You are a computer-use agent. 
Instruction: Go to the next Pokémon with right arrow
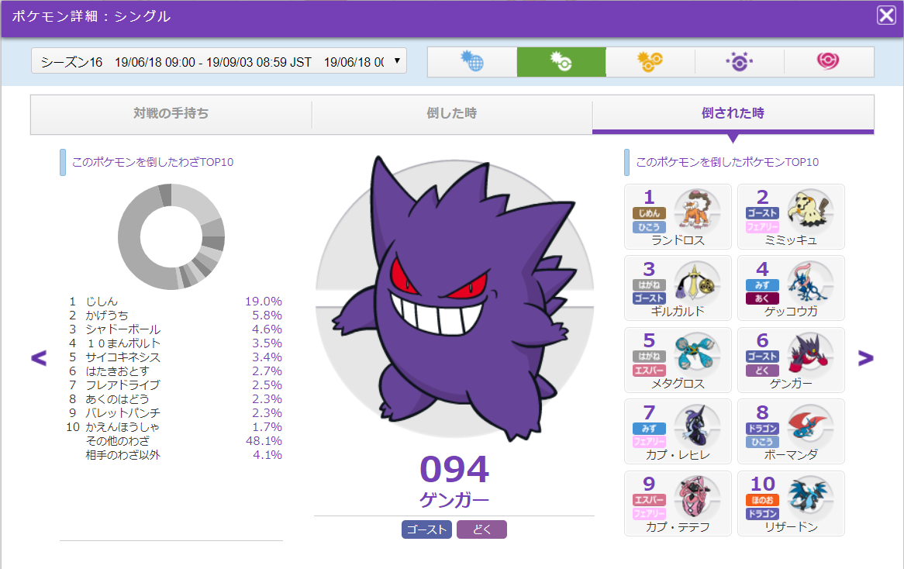tap(865, 358)
